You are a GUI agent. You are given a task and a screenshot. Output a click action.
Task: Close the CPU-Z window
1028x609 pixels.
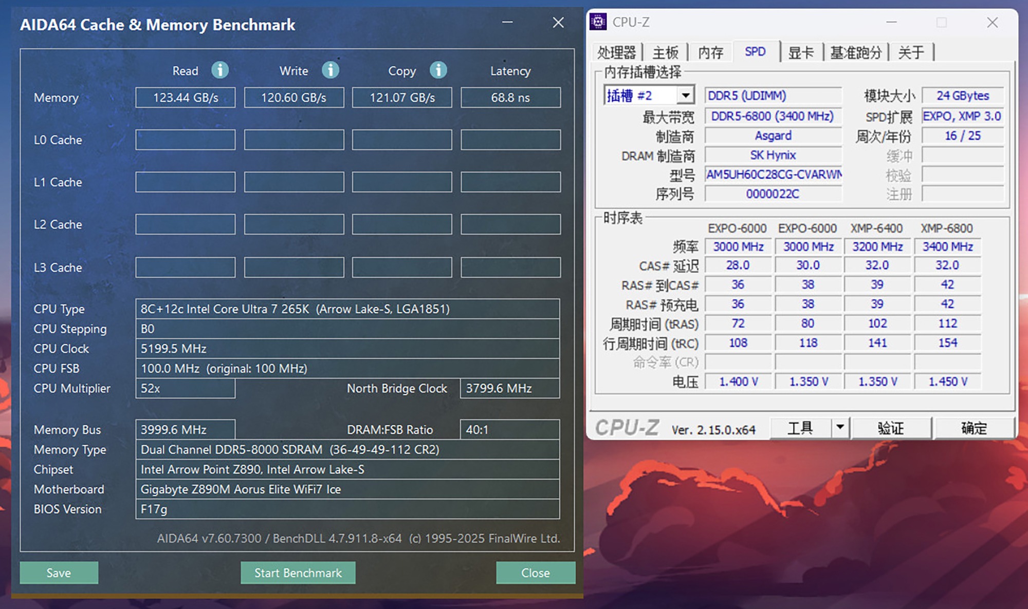coord(992,23)
